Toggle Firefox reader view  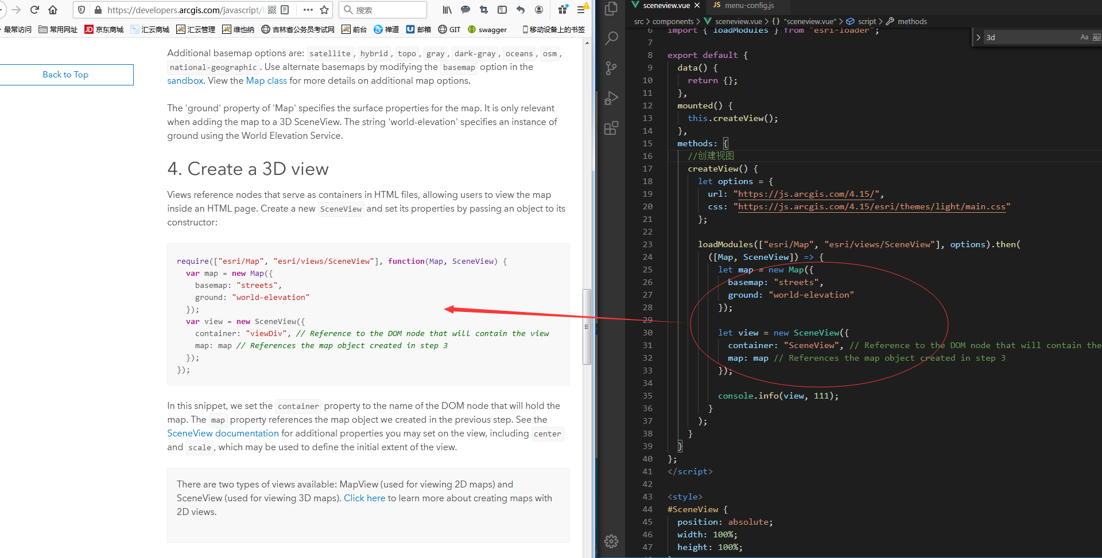coord(285,10)
